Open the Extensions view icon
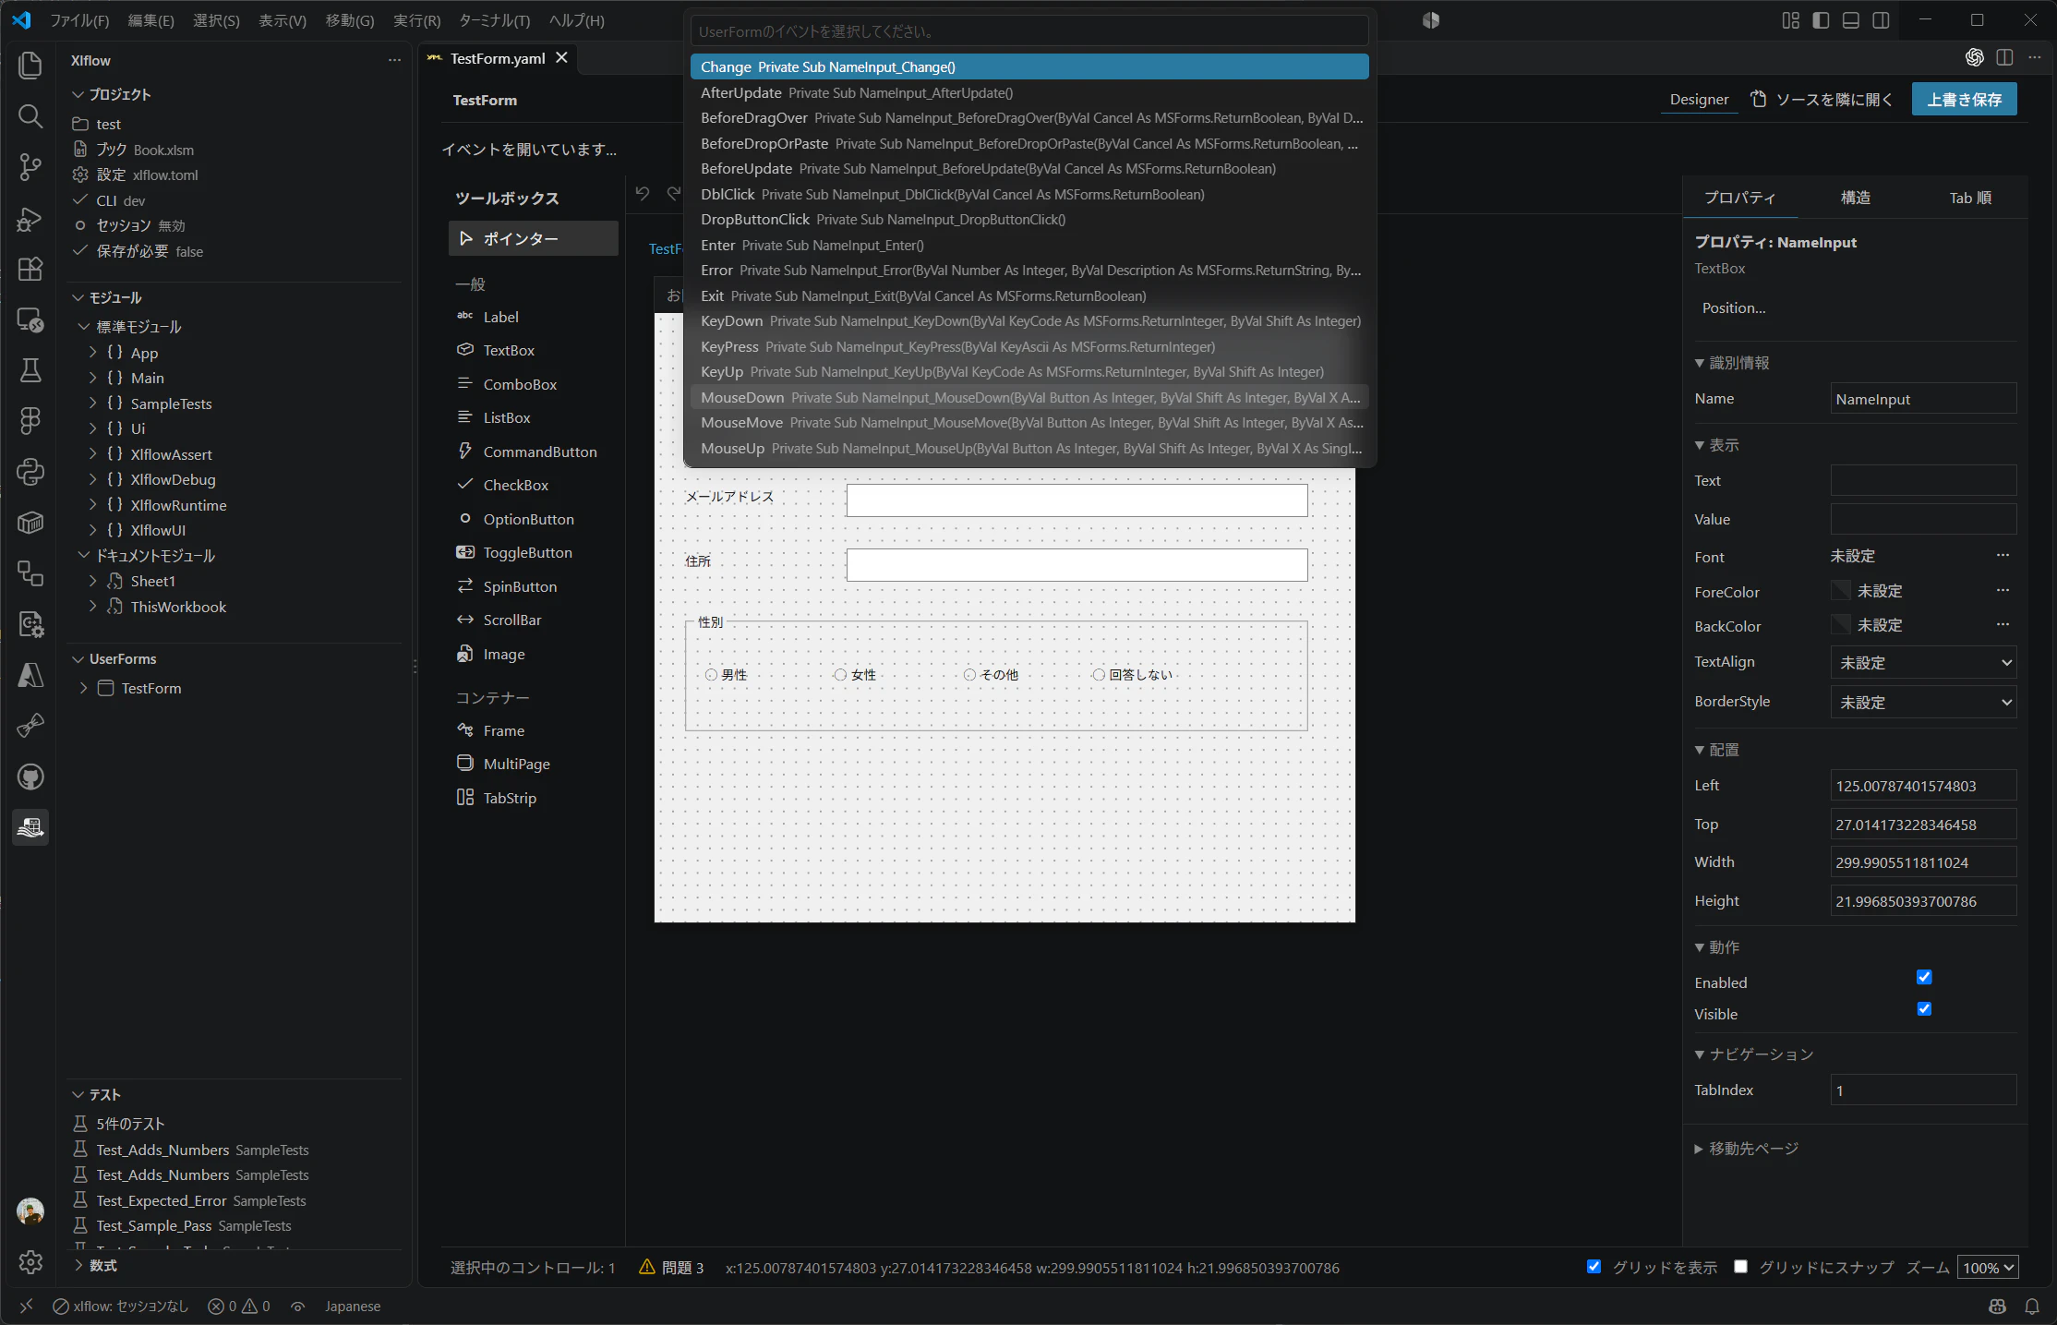2057x1325 pixels. click(30, 269)
